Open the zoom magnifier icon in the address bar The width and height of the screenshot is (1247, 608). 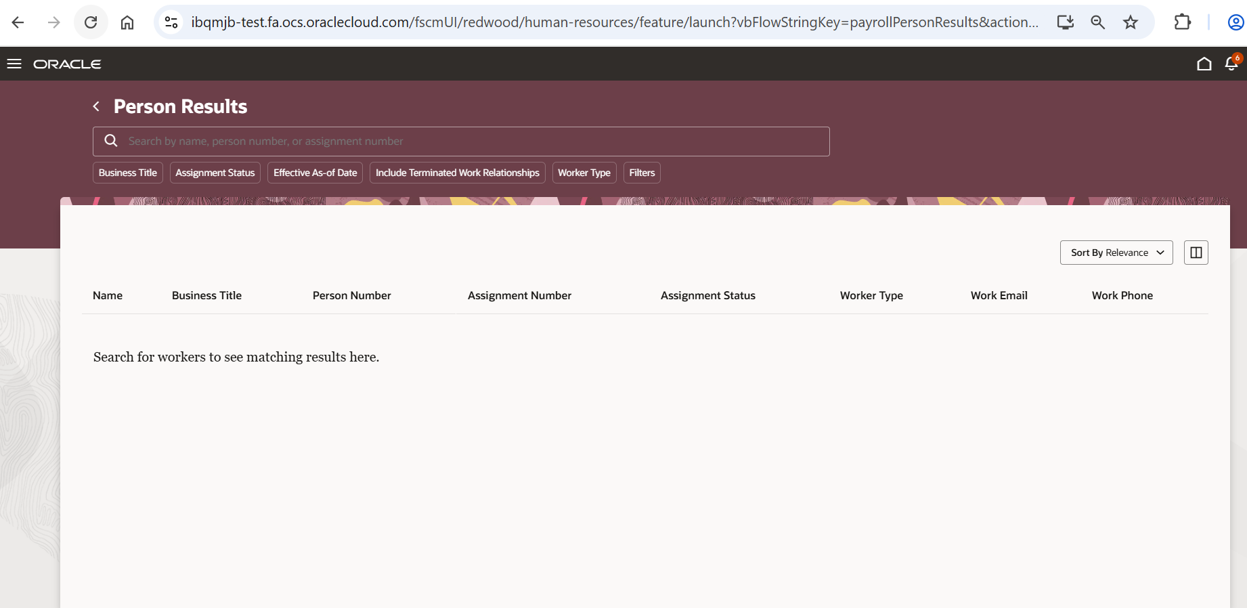(1098, 22)
